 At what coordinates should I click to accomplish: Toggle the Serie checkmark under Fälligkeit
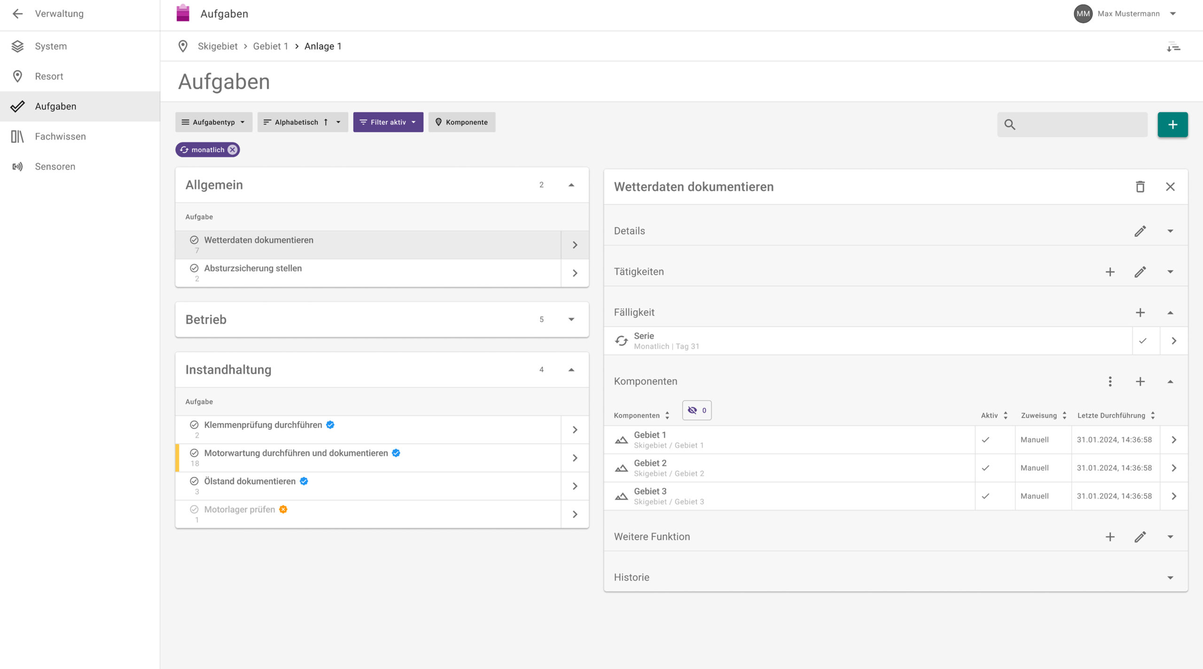1143,341
